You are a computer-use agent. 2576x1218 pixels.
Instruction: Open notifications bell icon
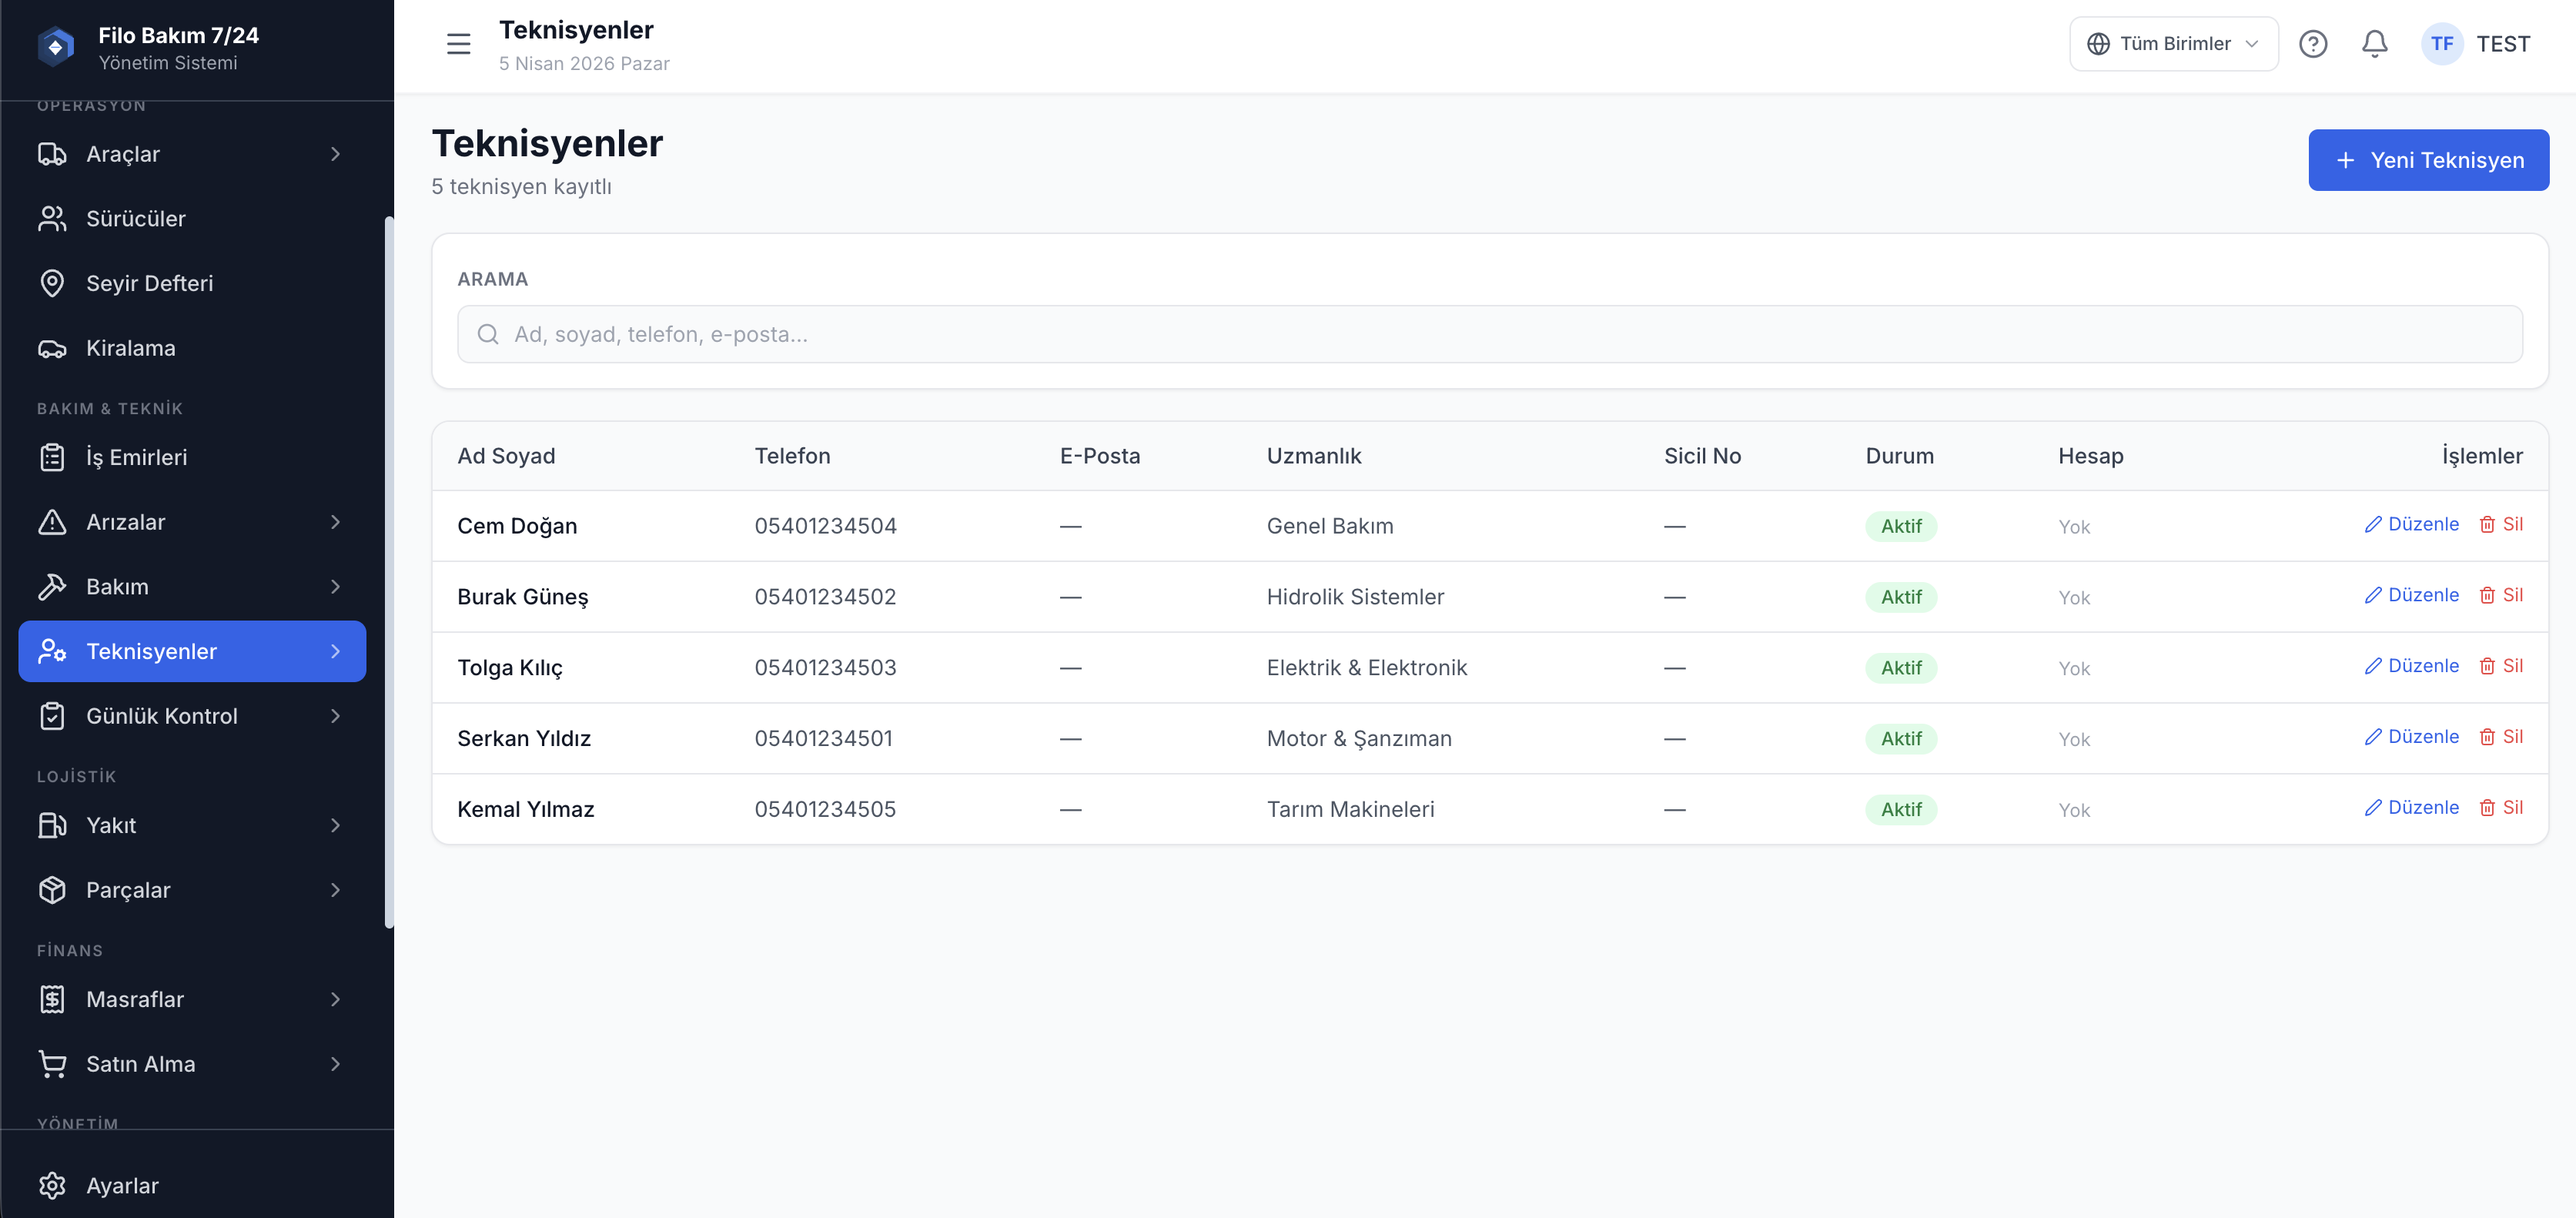coord(2374,44)
